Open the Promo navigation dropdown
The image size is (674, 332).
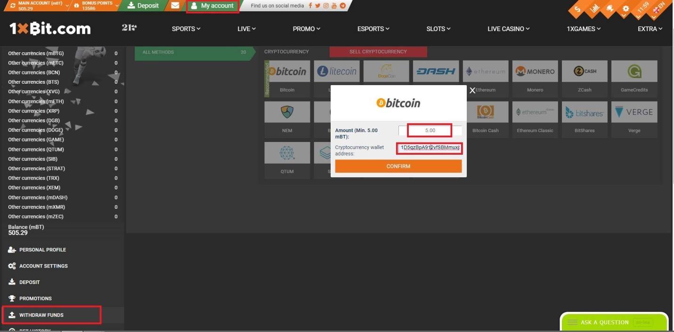[307, 29]
